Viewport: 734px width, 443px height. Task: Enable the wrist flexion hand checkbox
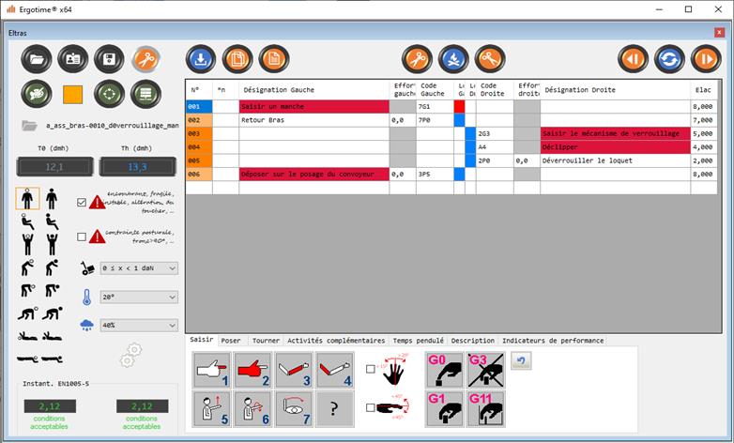pos(370,407)
